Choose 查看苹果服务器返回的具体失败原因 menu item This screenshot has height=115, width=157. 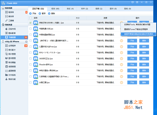(x=138, y=34)
